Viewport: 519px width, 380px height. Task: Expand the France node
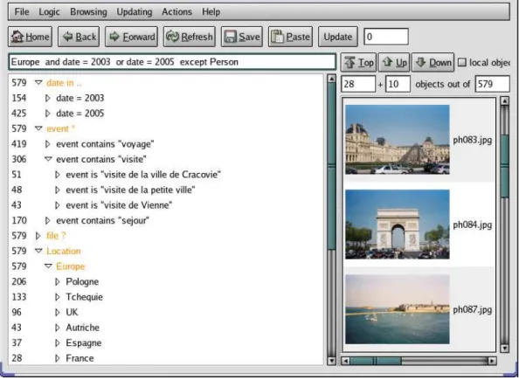(58, 358)
